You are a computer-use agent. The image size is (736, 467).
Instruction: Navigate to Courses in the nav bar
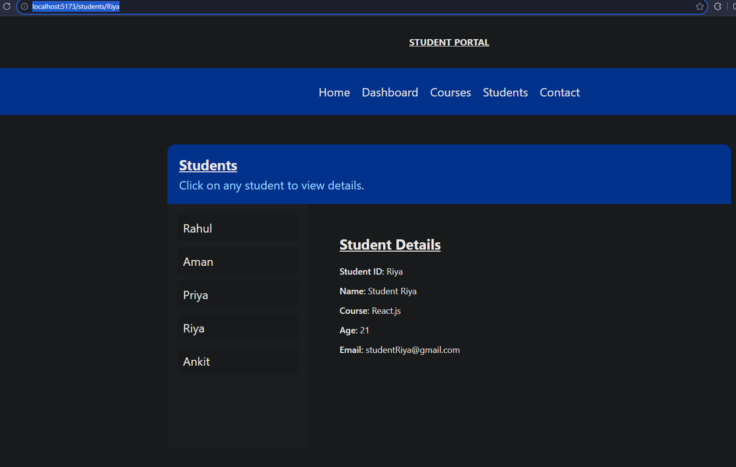[x=451, y=92]
